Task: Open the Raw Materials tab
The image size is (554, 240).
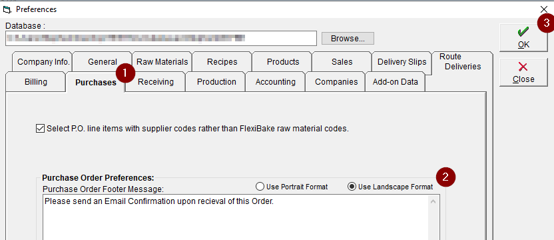Action: click(162, 62)
